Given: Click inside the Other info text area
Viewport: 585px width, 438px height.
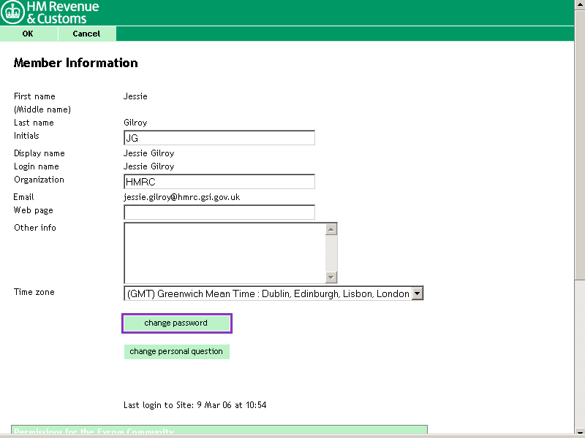Looking at the screenshot, I should 224,253.
